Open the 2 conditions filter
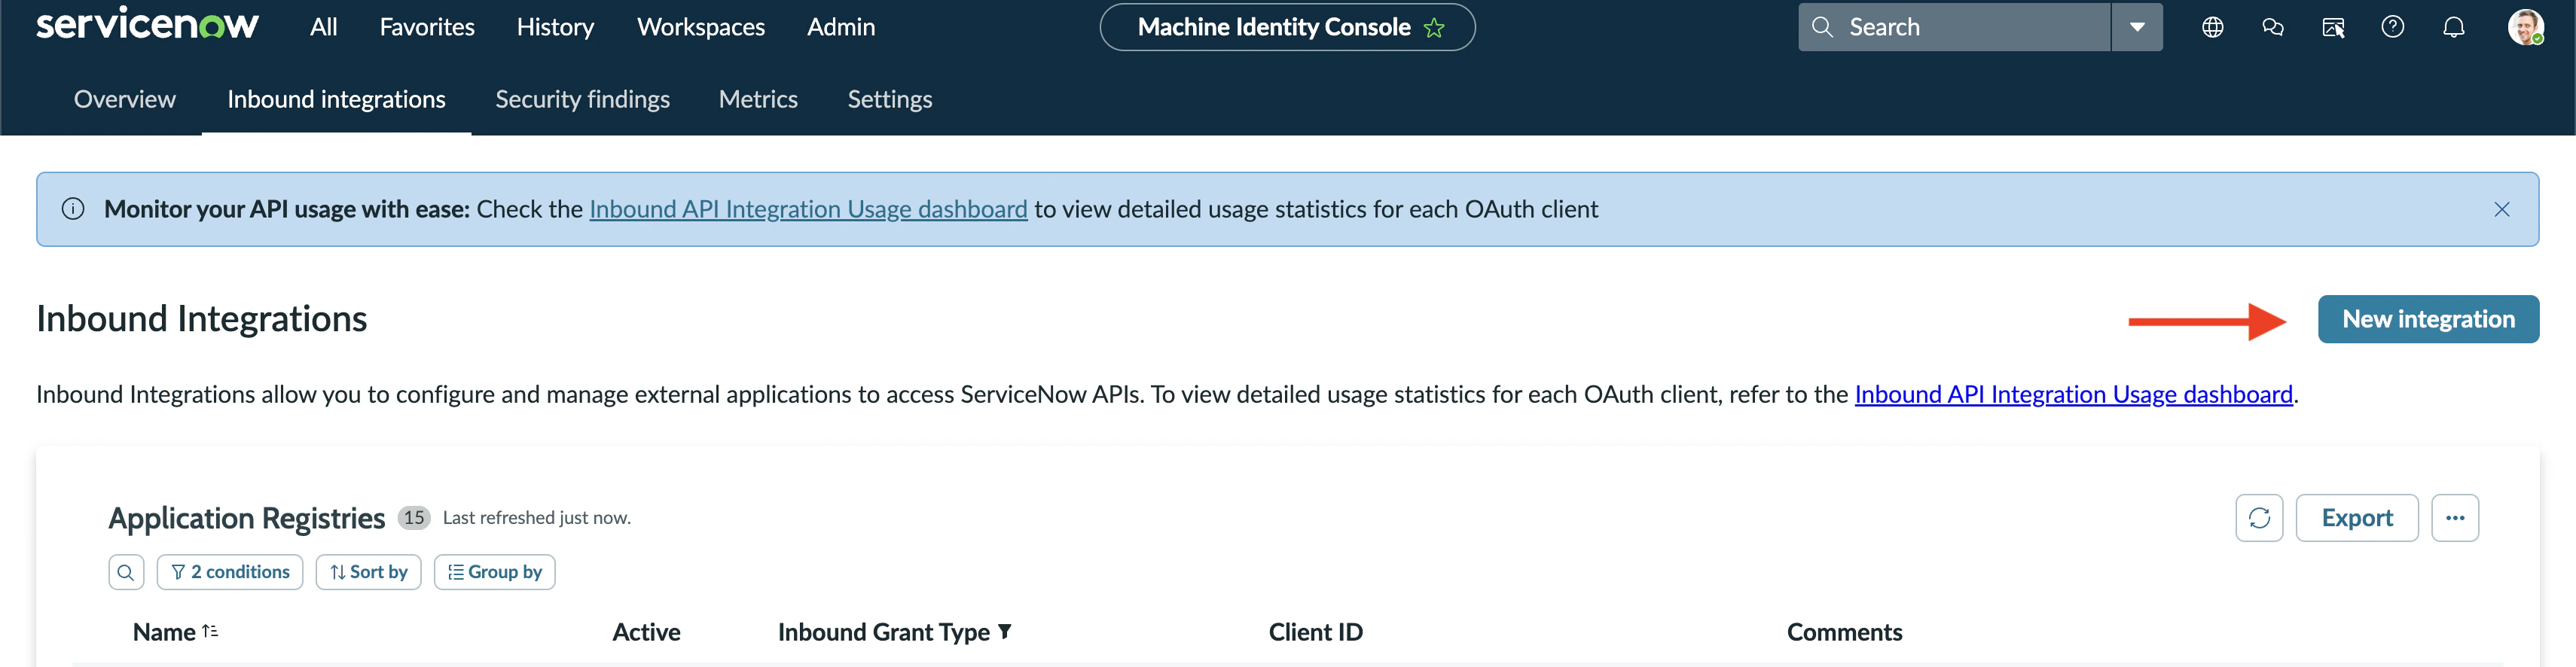Viewport: 2576px width, 667px height. (230, 572)
